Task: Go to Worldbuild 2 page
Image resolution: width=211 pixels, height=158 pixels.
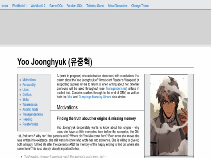Action: [38, 6]
